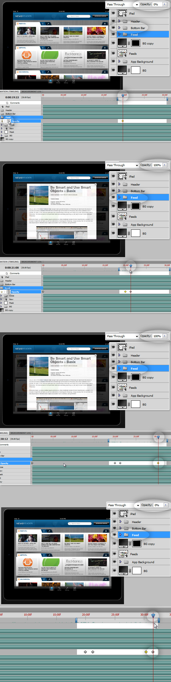This screenshot has height=682, width=171.
Task: Expand Mask row in 0:00:21:08 timeline
Action: point(2,303)
